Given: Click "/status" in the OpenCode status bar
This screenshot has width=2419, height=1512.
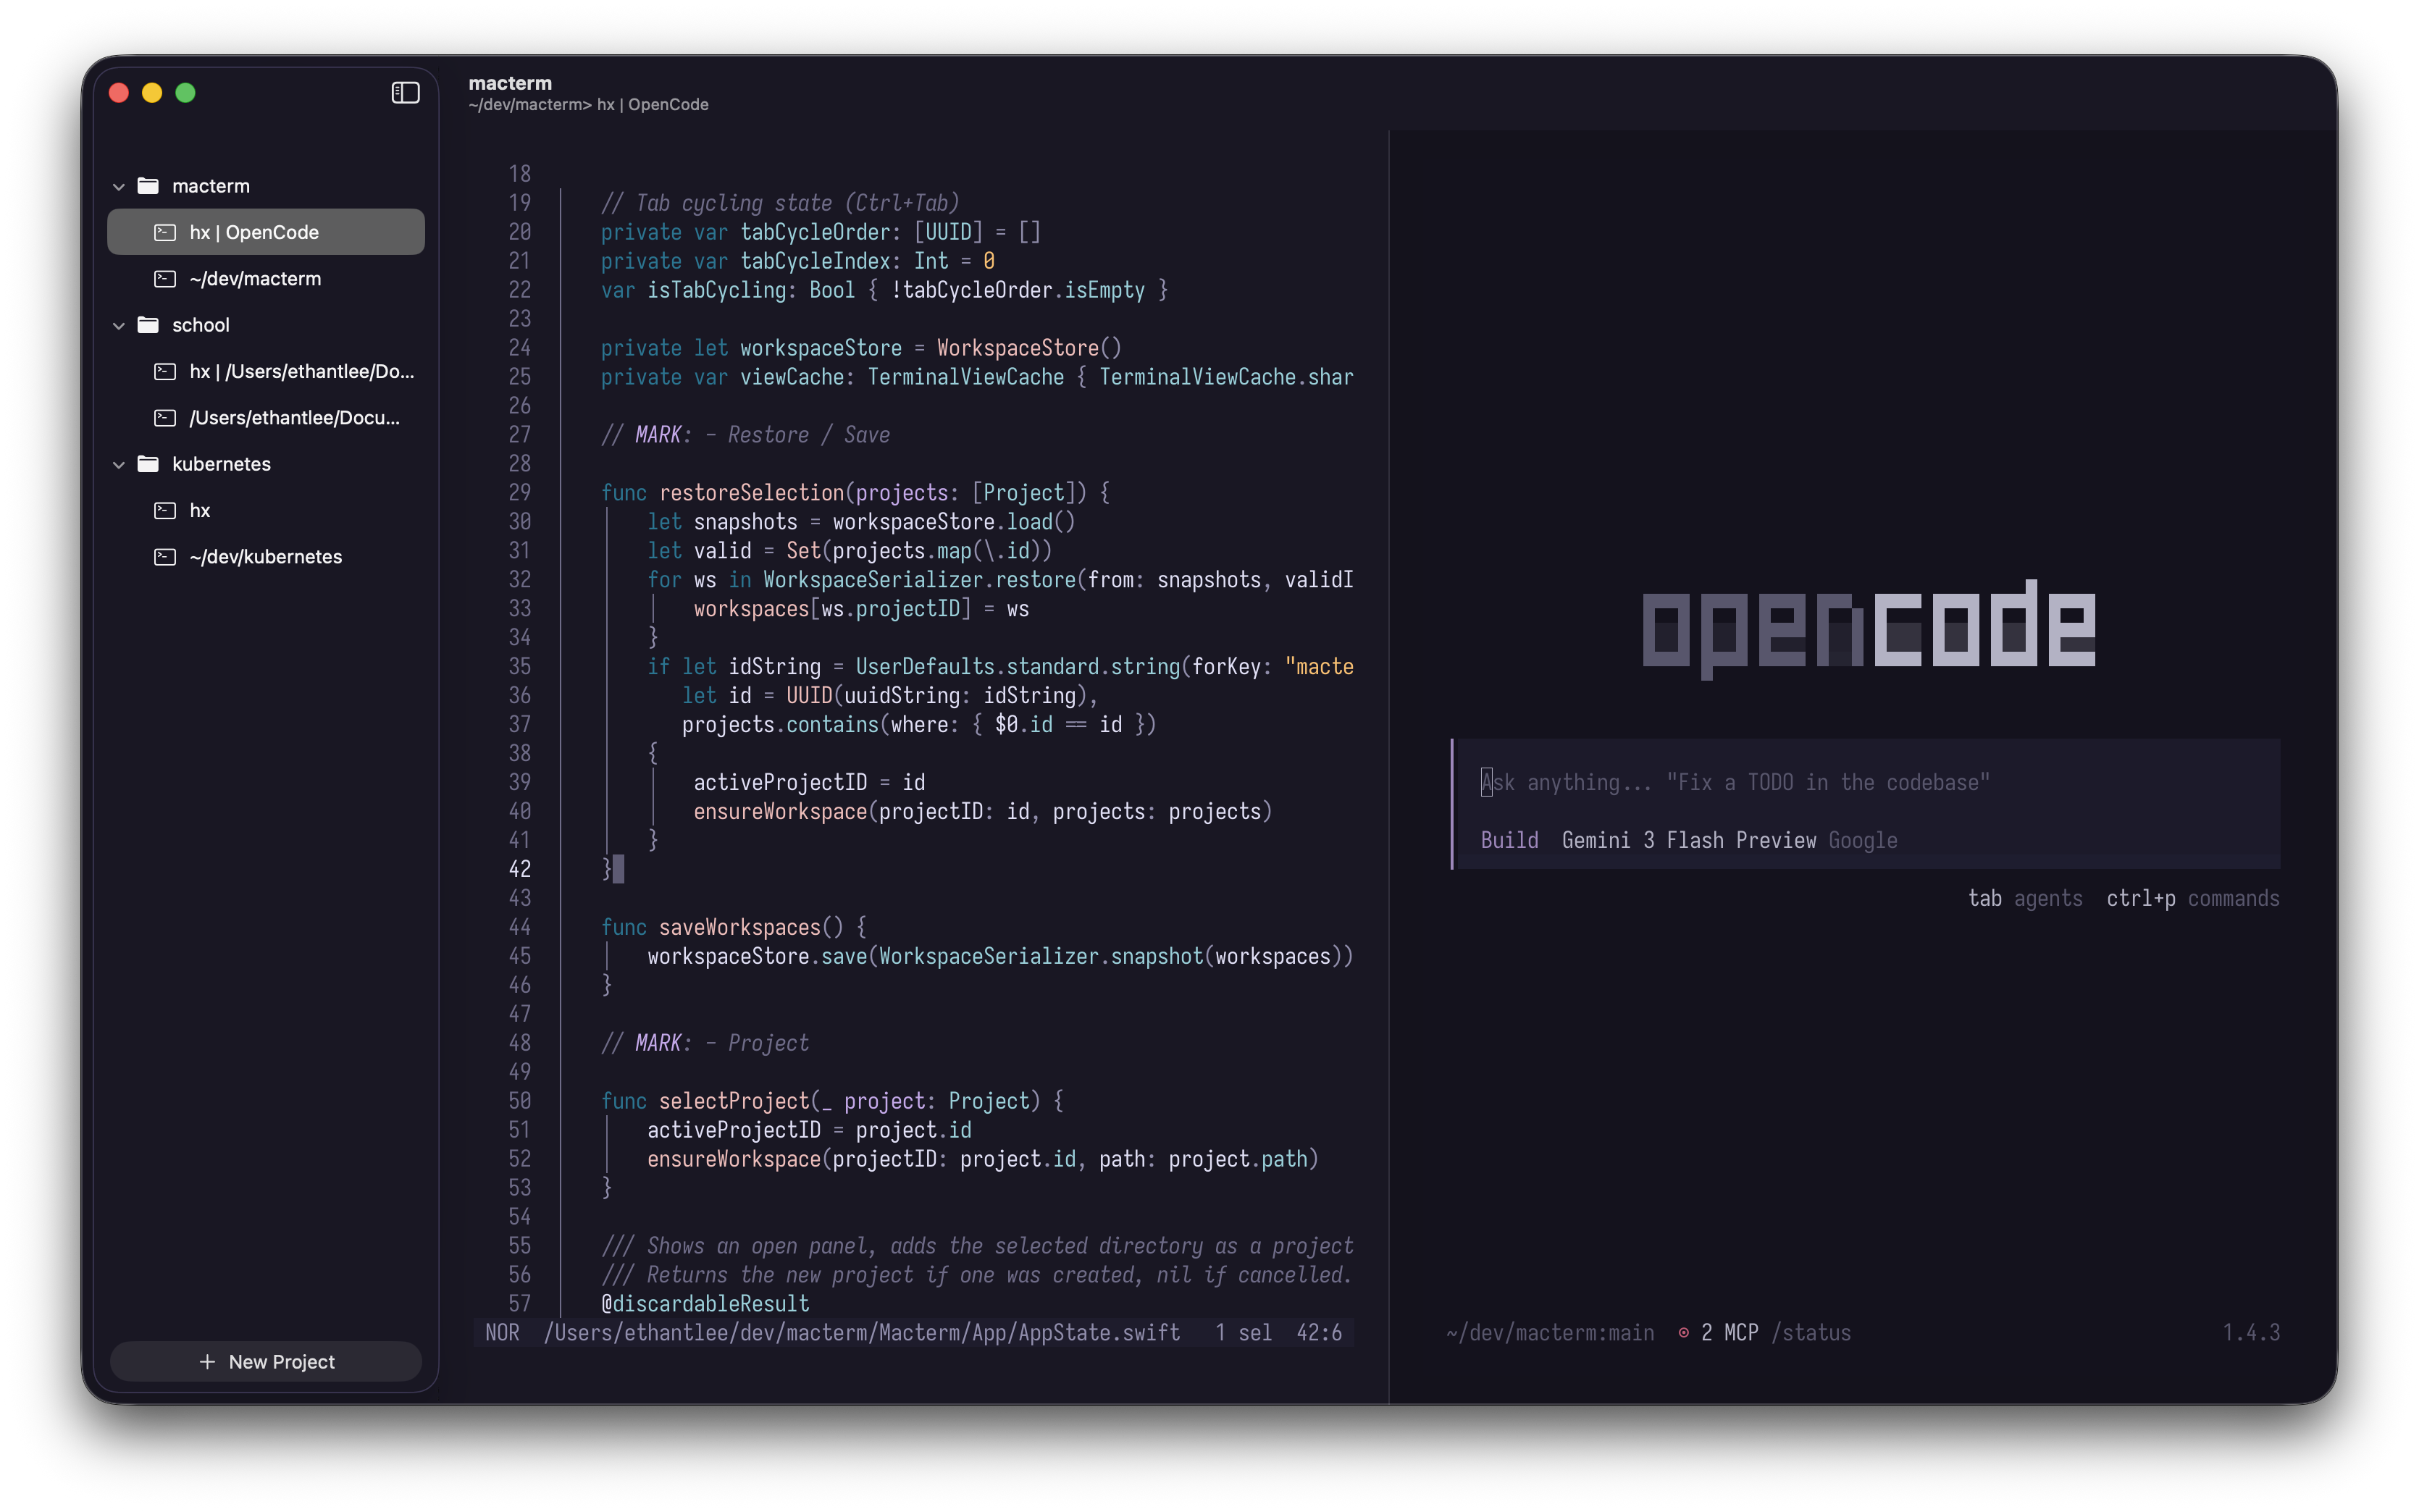Looking at the screenshot, I should click(x=1812, y=1332).
